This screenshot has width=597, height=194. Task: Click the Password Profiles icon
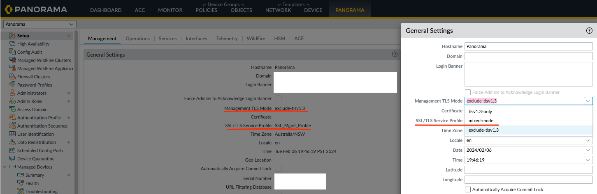(x=12, y=85)
